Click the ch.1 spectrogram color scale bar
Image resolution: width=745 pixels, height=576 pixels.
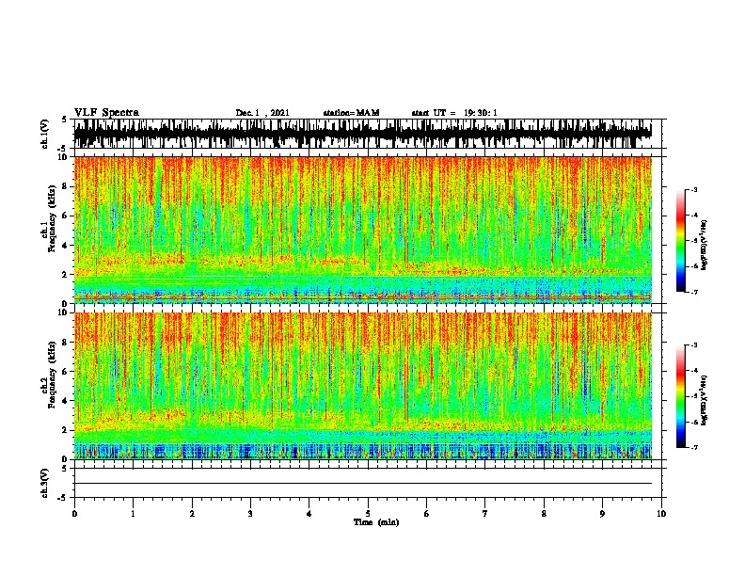coord(681,241)
